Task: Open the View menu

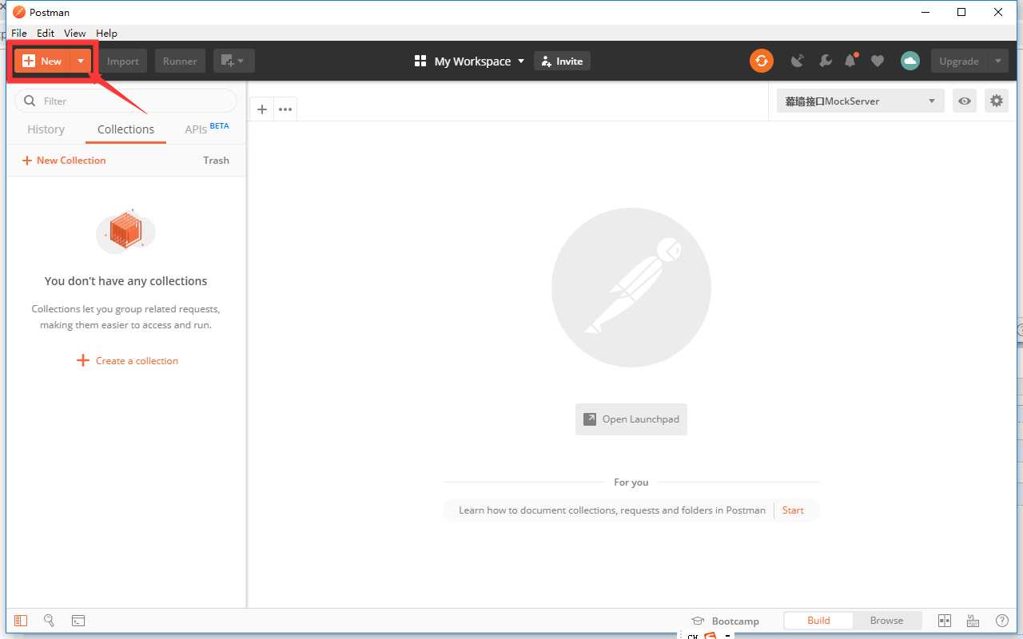Action: tap(75, 34)
